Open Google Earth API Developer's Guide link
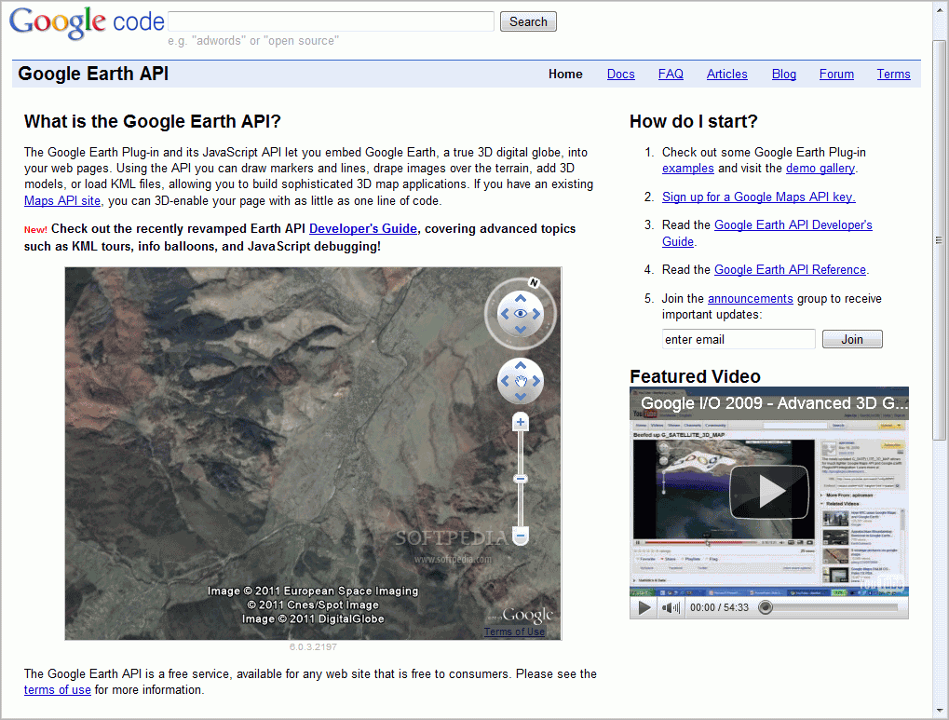 793,225
